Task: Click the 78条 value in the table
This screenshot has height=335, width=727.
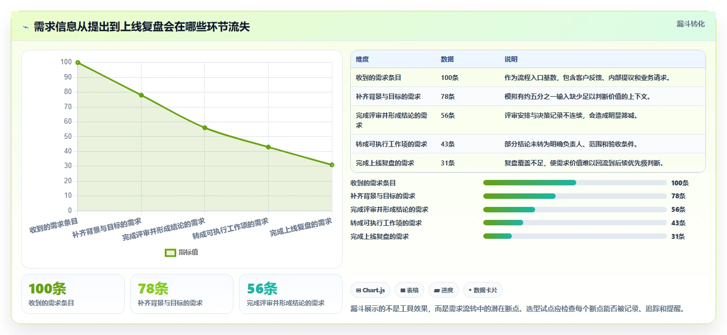Action: point(448,97)
